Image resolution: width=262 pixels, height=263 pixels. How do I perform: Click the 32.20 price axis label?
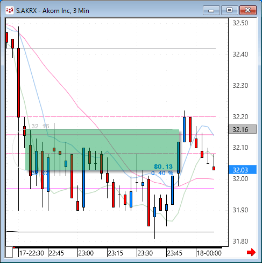click(240, 117)
